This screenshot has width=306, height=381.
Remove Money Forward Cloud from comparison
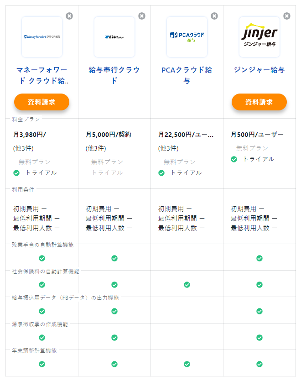point(69,16)
